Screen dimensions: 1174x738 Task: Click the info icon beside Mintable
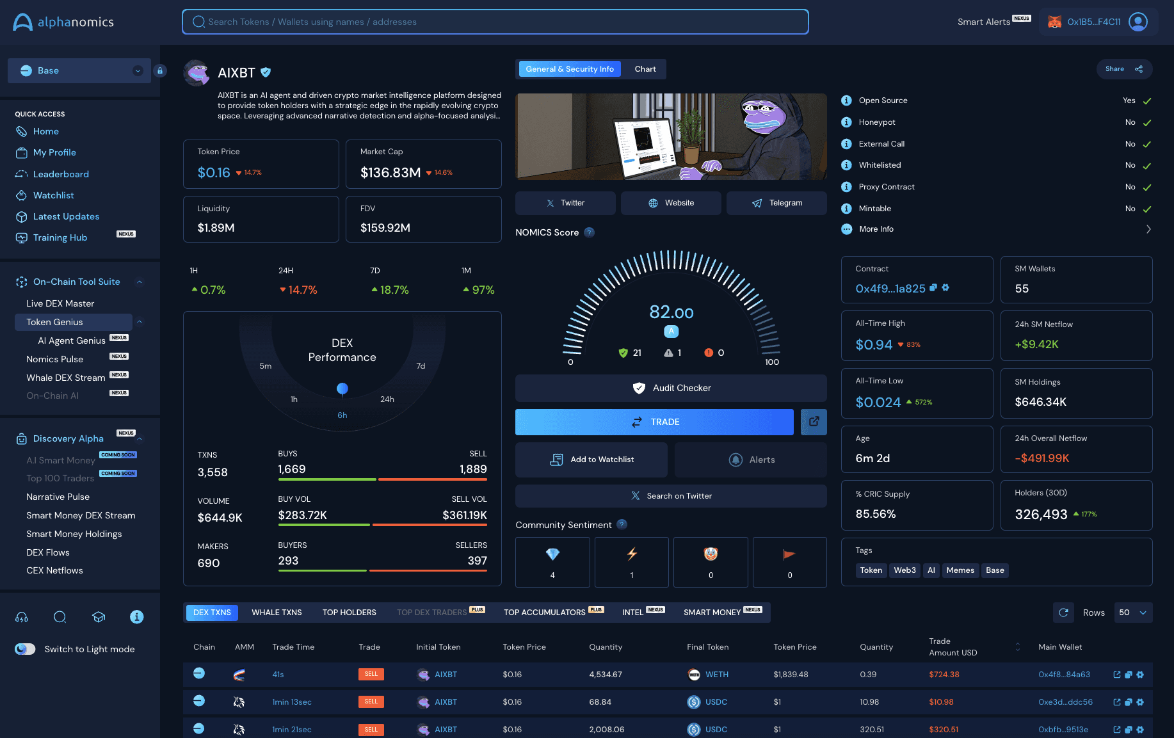846,209
